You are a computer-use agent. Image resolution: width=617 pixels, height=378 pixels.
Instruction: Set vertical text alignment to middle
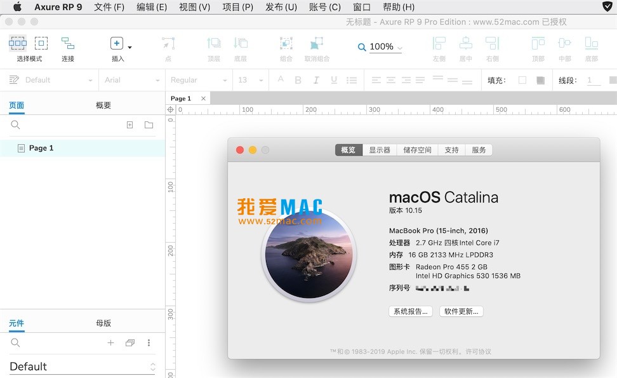453,80
